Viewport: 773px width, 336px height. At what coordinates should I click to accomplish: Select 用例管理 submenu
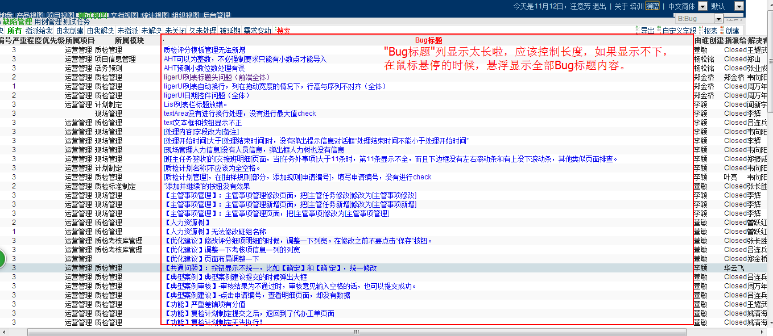pos(48,22)
